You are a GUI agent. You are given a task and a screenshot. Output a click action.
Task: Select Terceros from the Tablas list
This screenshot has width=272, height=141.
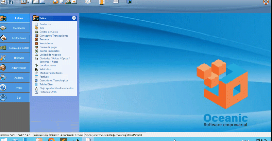tap(45, 39)
